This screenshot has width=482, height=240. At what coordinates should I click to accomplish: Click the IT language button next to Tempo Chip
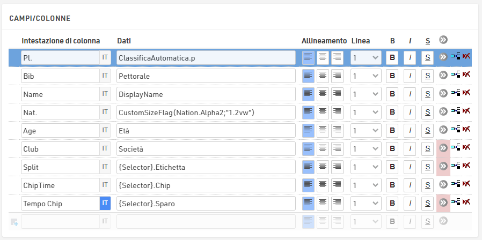tap(105, 204)
